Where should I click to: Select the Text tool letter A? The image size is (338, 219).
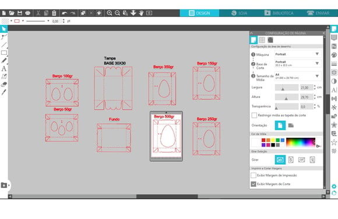(x=4, y=69)
